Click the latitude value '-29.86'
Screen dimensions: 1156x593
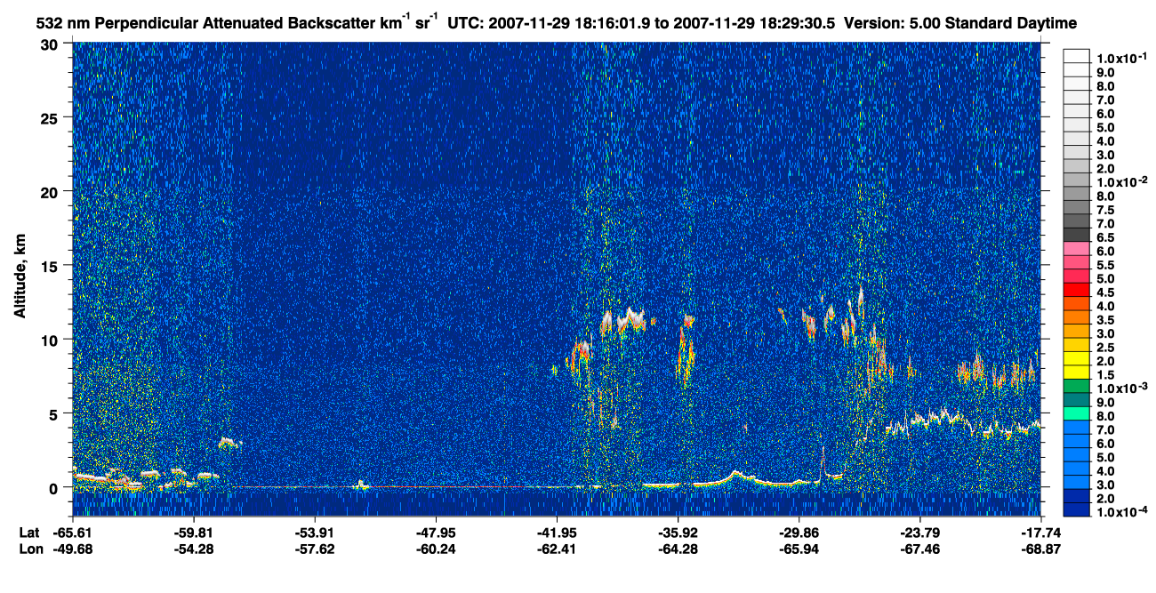click(799, 533)
